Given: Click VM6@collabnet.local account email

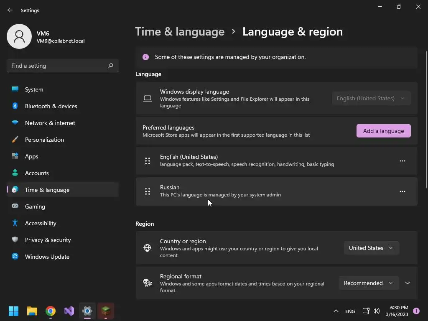Looking at the screenshot, I should point(61,41).
